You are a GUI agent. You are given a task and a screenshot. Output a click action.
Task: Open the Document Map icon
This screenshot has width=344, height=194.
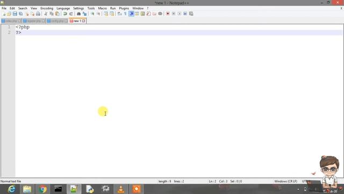click(x=142, y=13)
